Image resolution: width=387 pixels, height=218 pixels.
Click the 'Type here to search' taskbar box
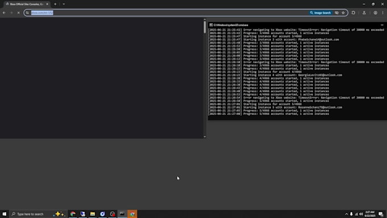pyautogui.click(x=38, y=214)
